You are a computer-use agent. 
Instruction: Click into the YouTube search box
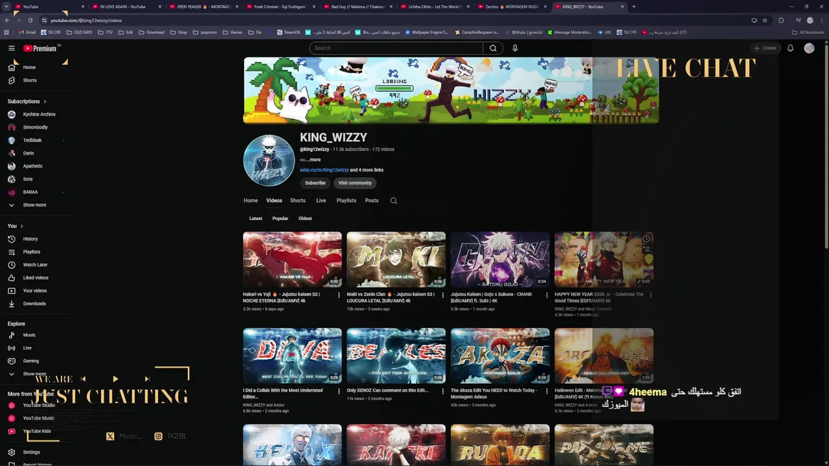tap(396, 48)
